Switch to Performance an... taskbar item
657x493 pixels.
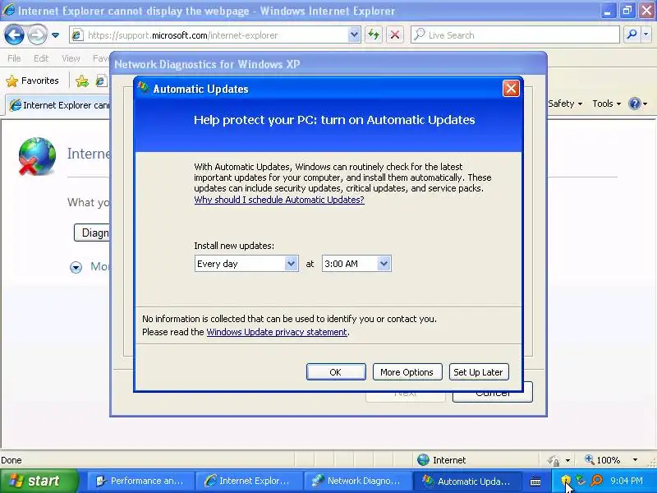point(140,481)
